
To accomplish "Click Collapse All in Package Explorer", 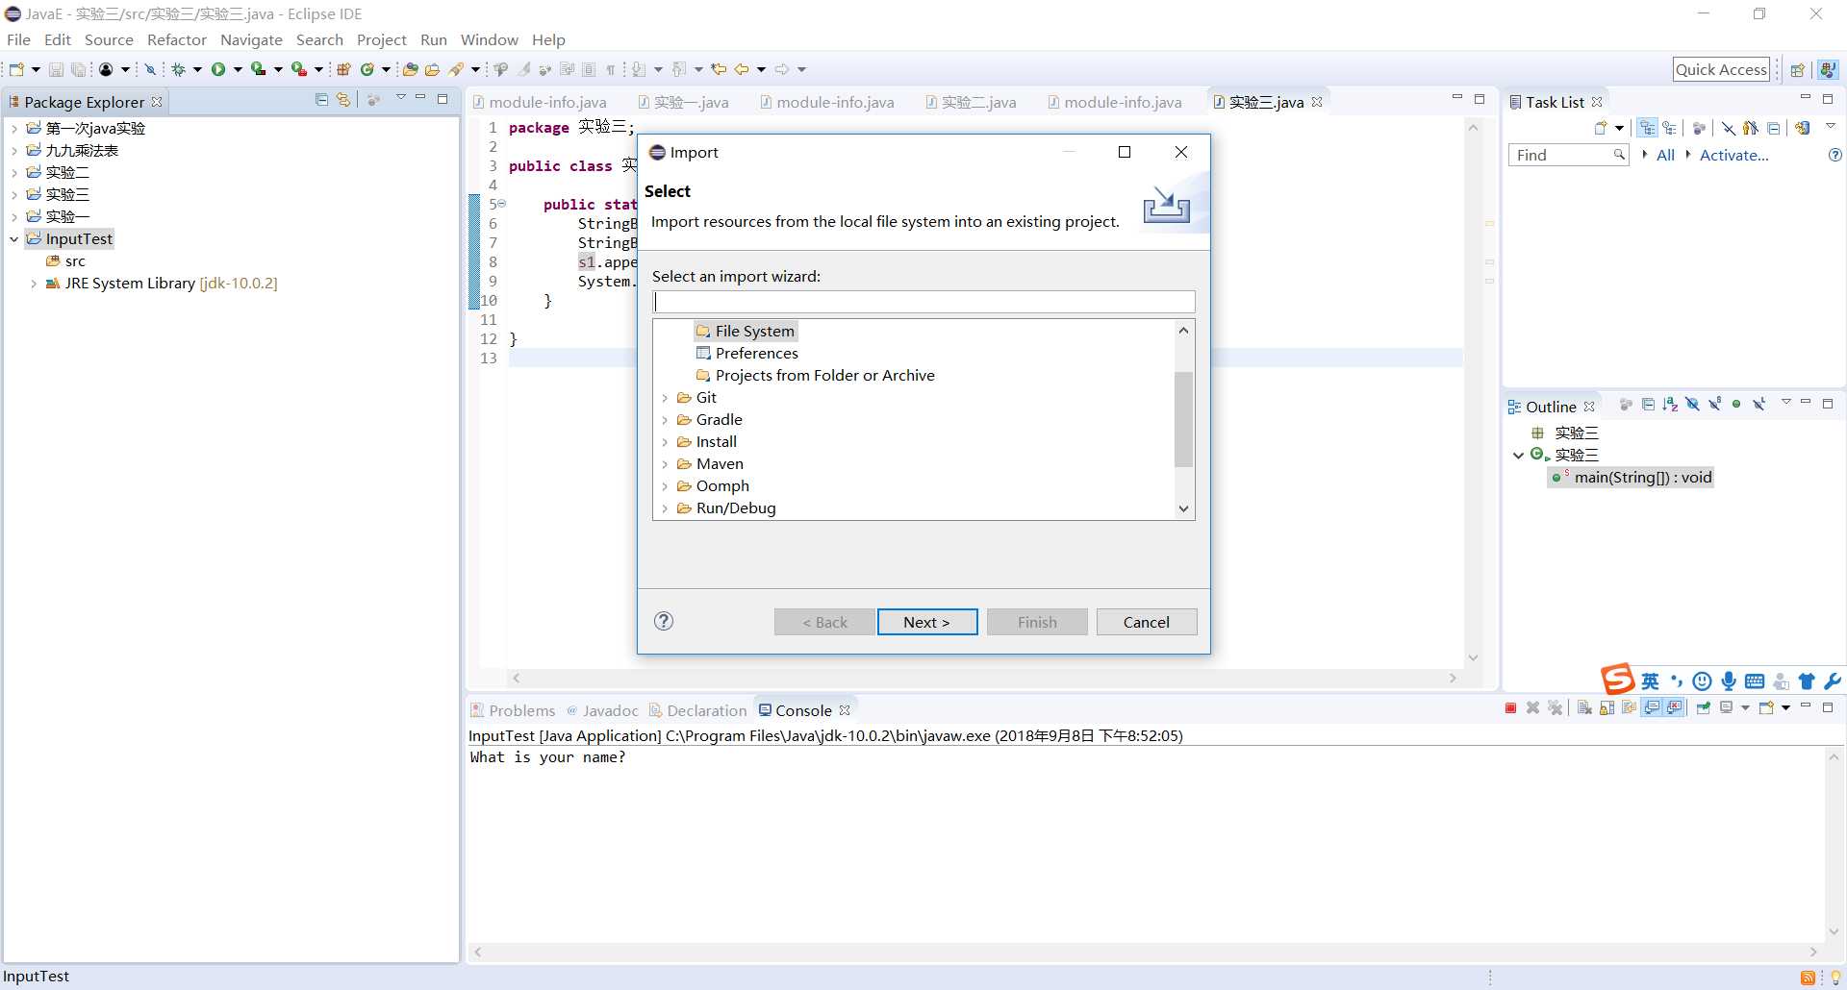I will [322, 99].
